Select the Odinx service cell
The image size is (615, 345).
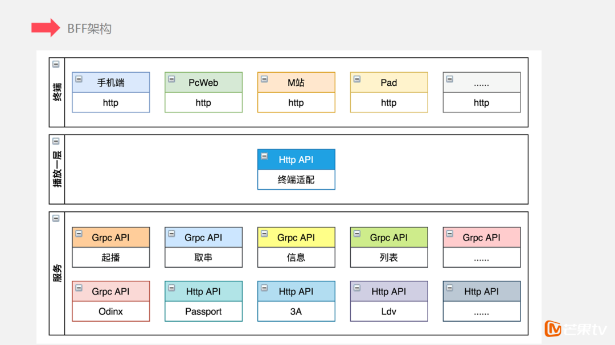(x=110, y=311)
